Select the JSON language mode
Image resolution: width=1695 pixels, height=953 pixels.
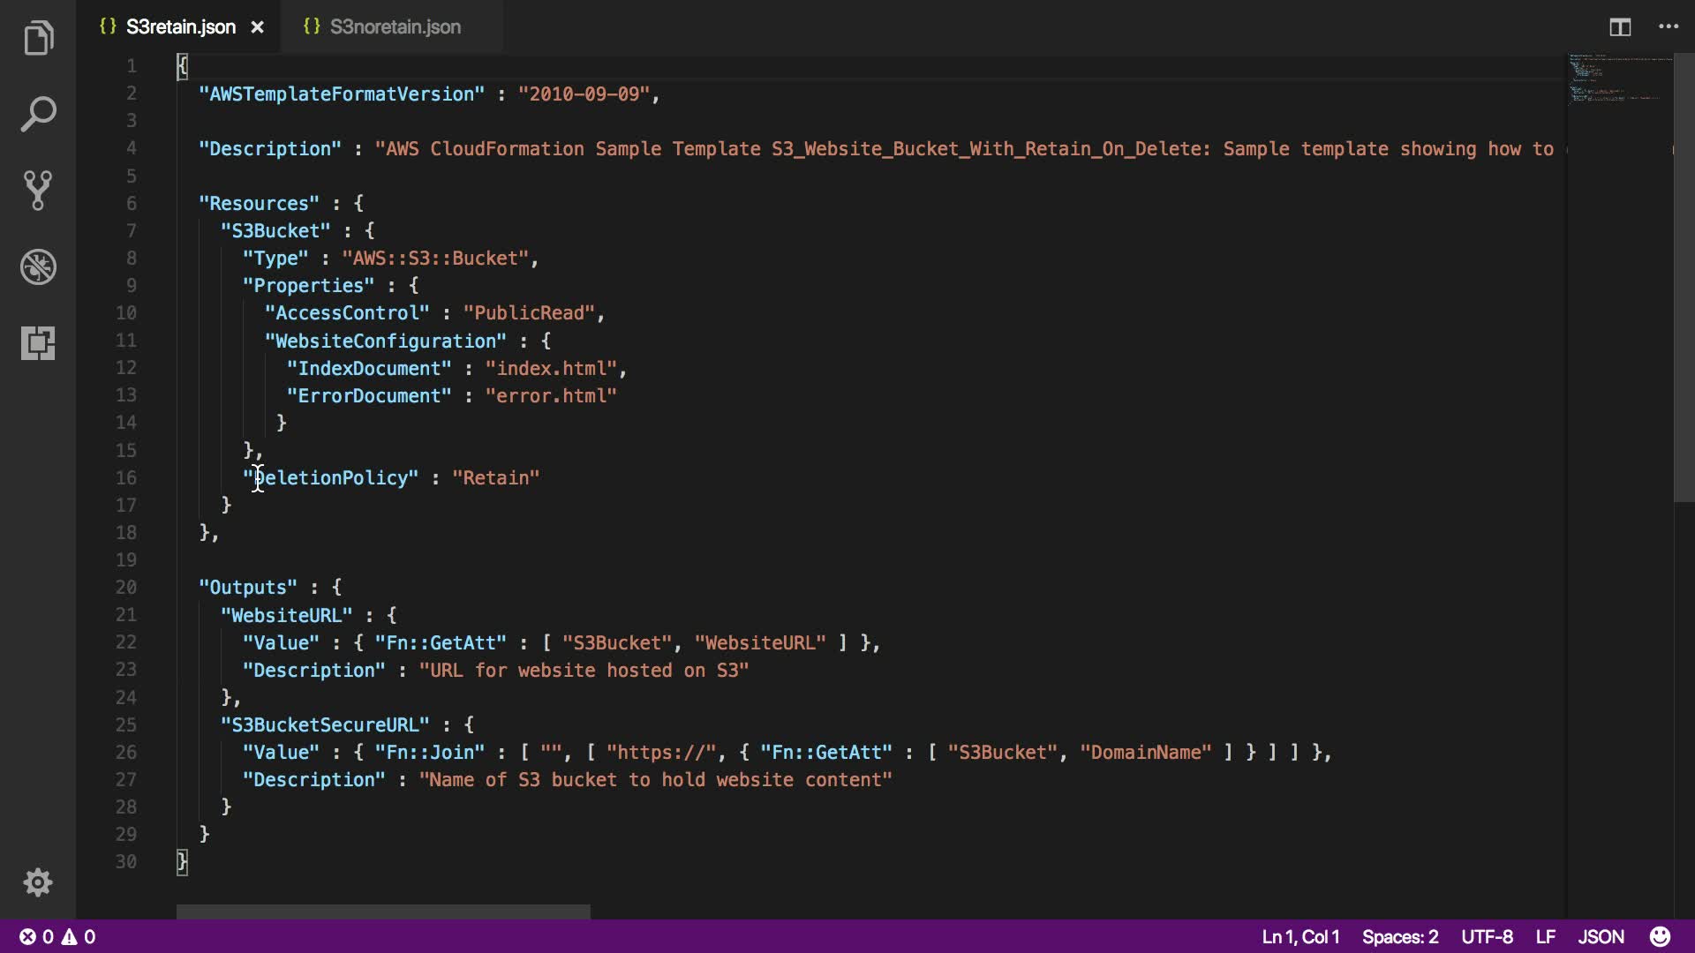[1601, 936]
